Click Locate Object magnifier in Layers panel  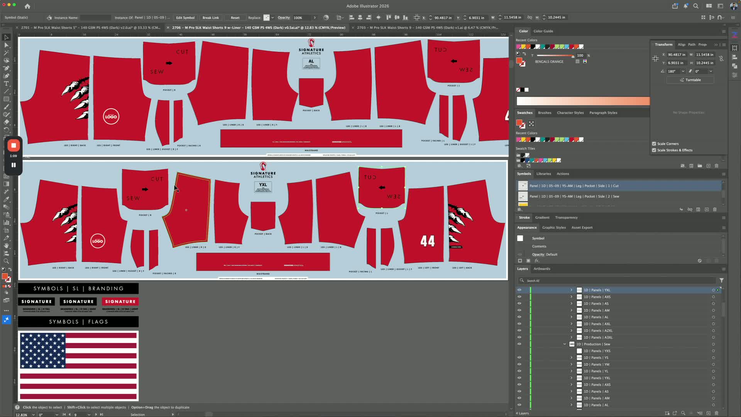pyautogui.click(x=683, y=413)
